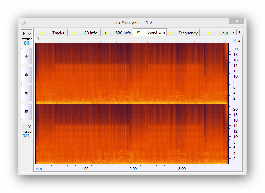Click the plus button in left sidebar
Viewport: 265px width, 193px height.
click(26, 56)
